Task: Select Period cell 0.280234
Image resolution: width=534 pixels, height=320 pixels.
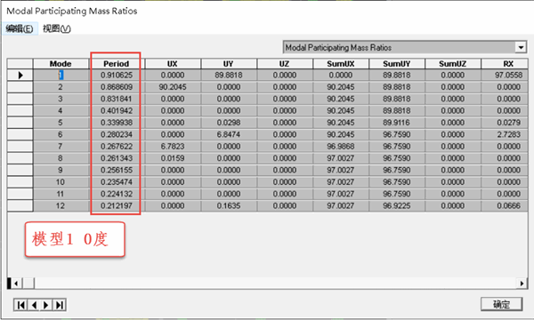Action: pos(117,134)
